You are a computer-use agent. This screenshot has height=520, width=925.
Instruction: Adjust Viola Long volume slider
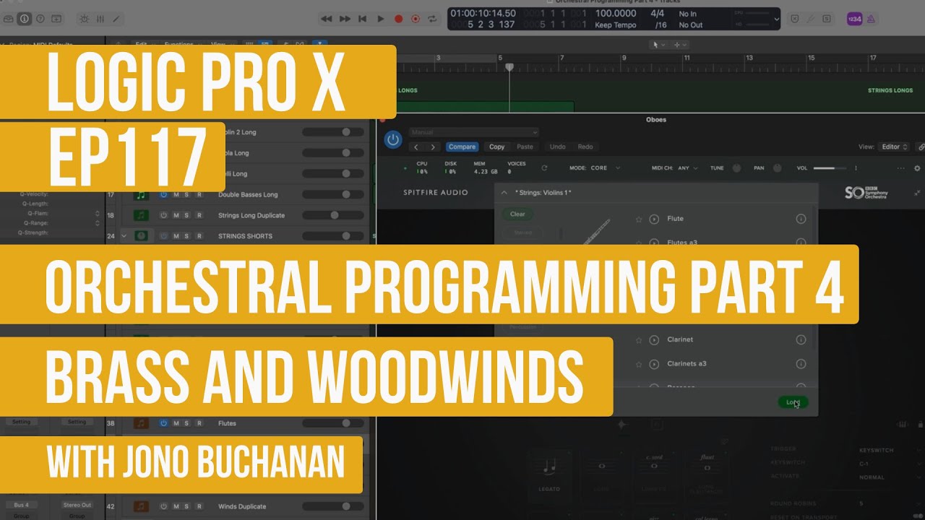[x=332, y=153]
